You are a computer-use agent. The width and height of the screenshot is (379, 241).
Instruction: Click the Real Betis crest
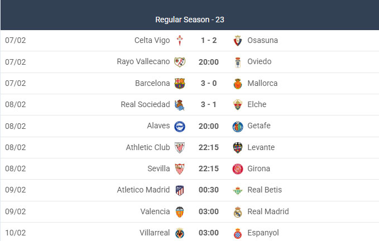[x=238, y=190]
